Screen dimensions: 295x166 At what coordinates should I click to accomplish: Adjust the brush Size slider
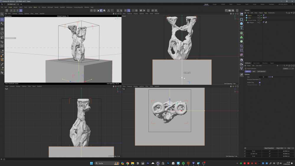tap(272, 77)
